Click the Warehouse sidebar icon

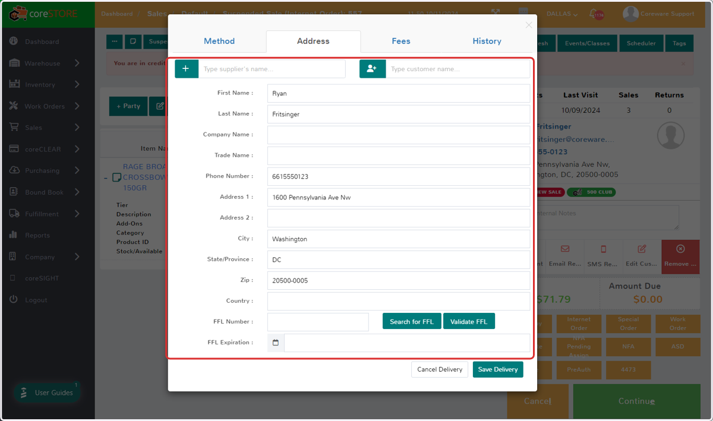pos(14,63)
